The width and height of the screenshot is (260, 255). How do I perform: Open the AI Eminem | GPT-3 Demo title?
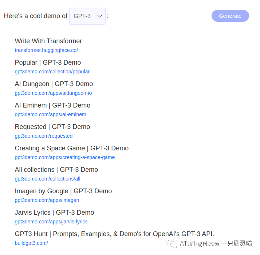(x=52, y=105)
